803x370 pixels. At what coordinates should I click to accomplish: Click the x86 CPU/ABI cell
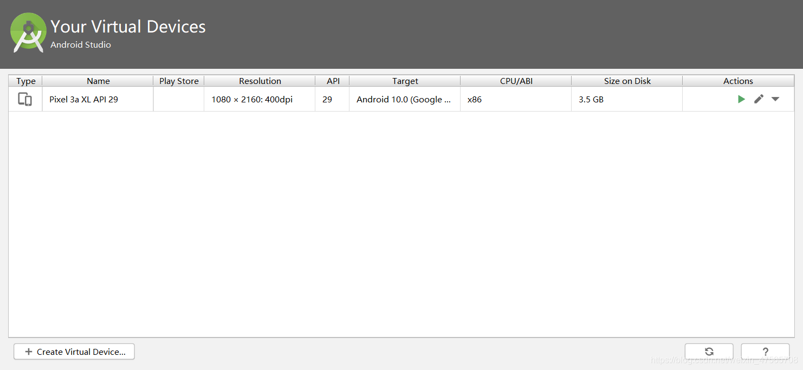[x=516, y=99]
